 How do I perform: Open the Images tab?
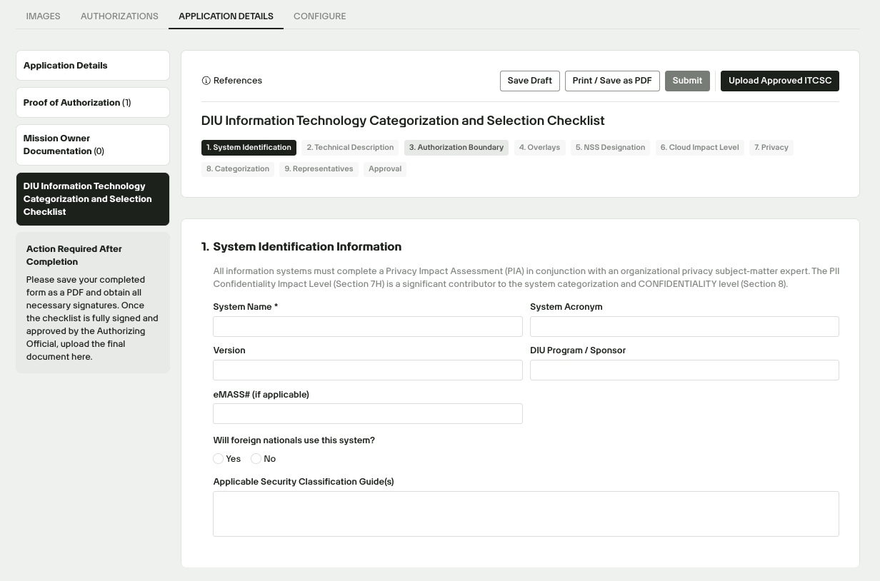pyautogui.click(x=43, y=16)
